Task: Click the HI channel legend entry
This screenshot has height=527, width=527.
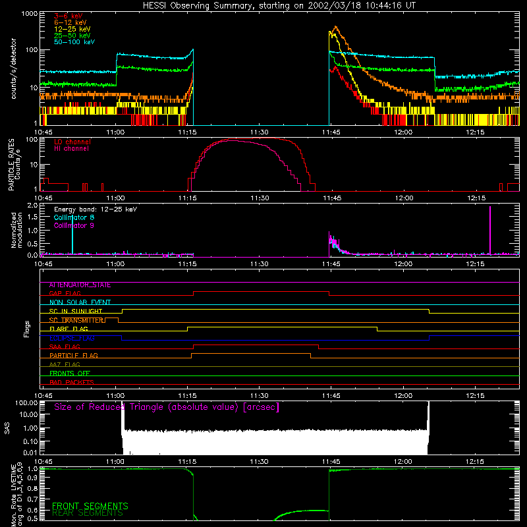Action: [71, 148]
